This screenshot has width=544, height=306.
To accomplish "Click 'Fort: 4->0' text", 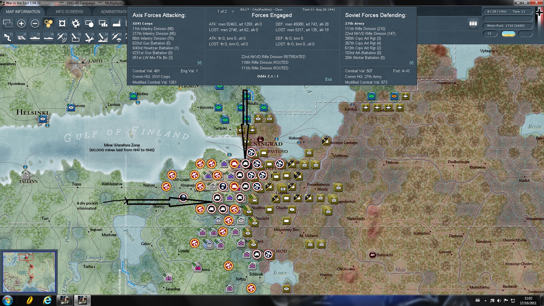I will [401, 71].
